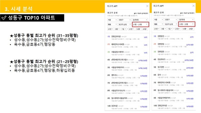Select 4위 e편한세상옥수파크힐스 row
This screenshot has width=201, height=113.
(x=127, y=61)
